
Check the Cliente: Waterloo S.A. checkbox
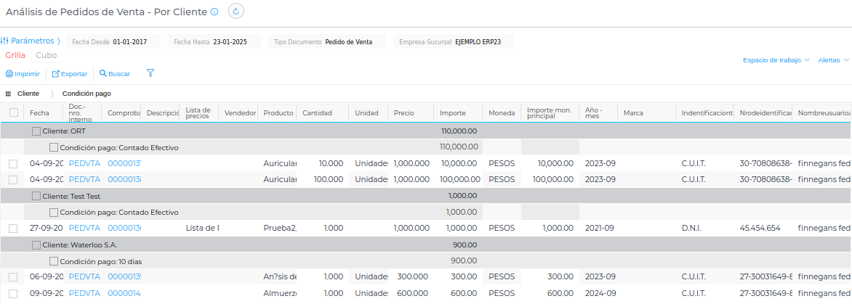click(36, 245)
